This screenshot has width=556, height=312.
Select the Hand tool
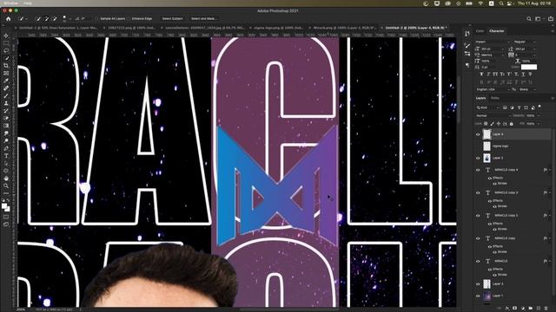click(x=6, y=179)
